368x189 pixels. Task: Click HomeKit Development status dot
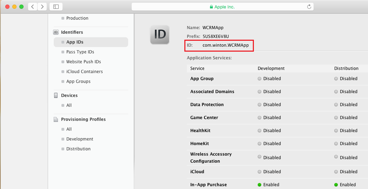tap(259, 143)
